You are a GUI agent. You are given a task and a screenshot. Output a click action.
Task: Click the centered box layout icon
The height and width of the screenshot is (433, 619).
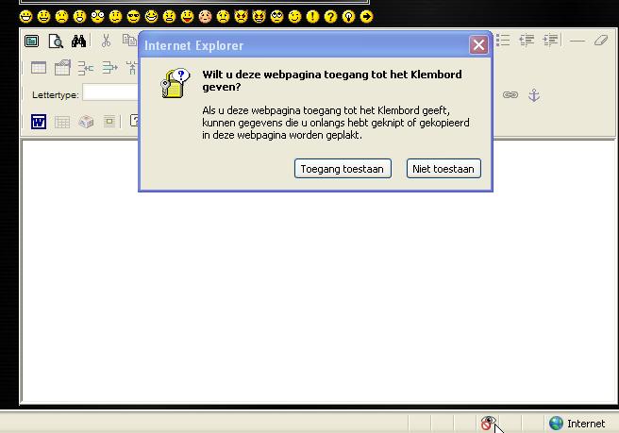109,121
